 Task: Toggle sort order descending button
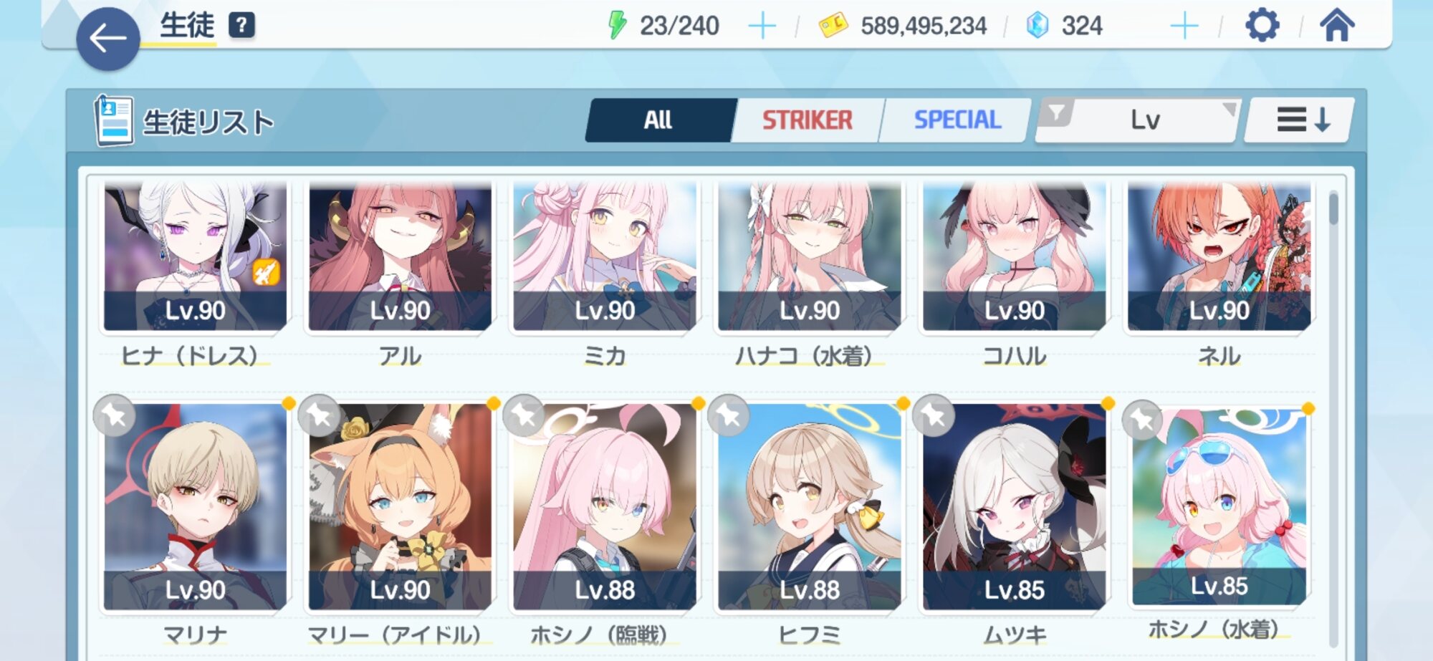[1300, 120]
